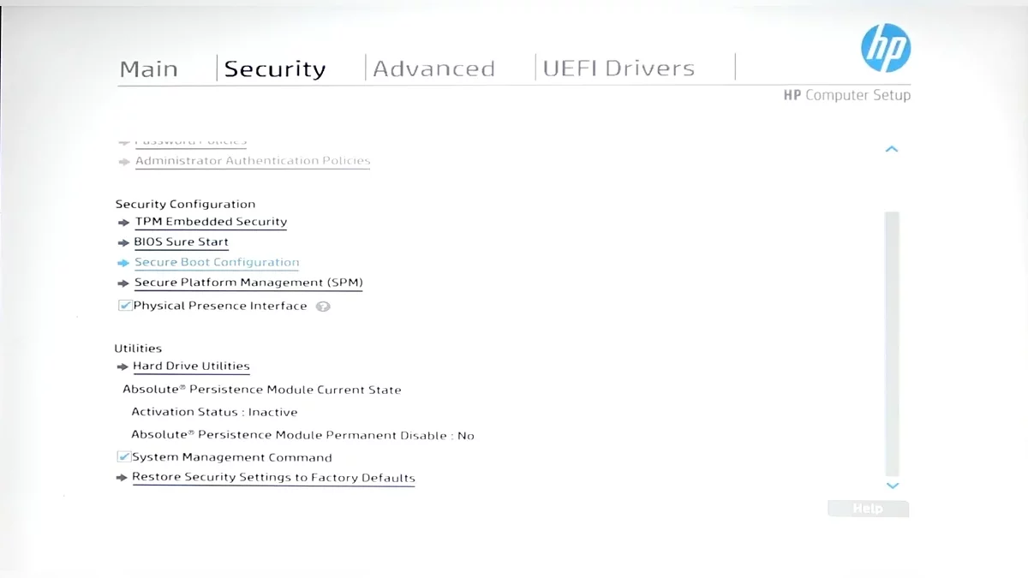
Task: Click the HP logo icon
Action: (x=886, y=48)
